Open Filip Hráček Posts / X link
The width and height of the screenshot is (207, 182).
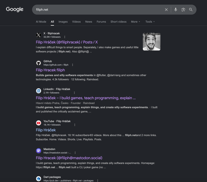(67, 42)
